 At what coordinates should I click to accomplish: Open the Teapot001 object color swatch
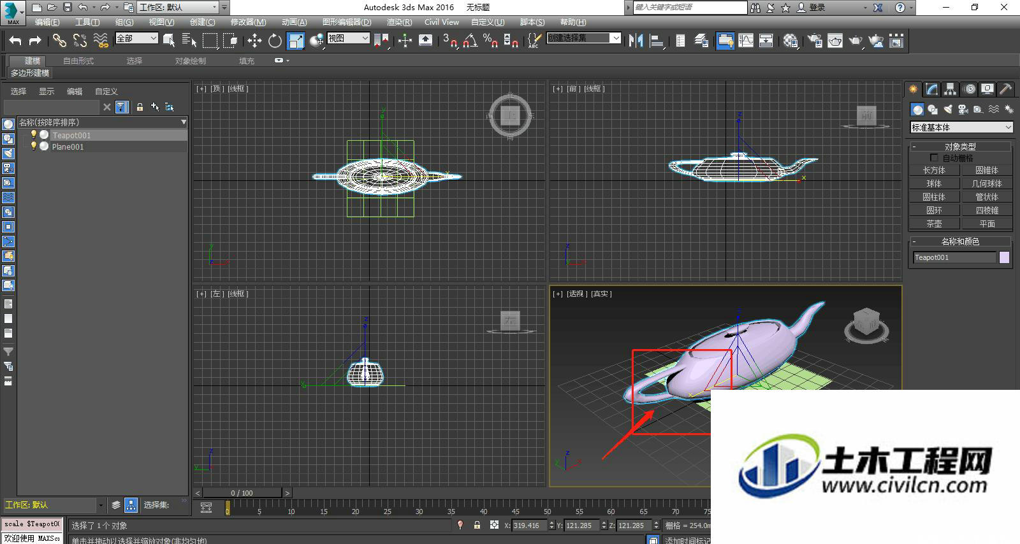coord(1004,257)
